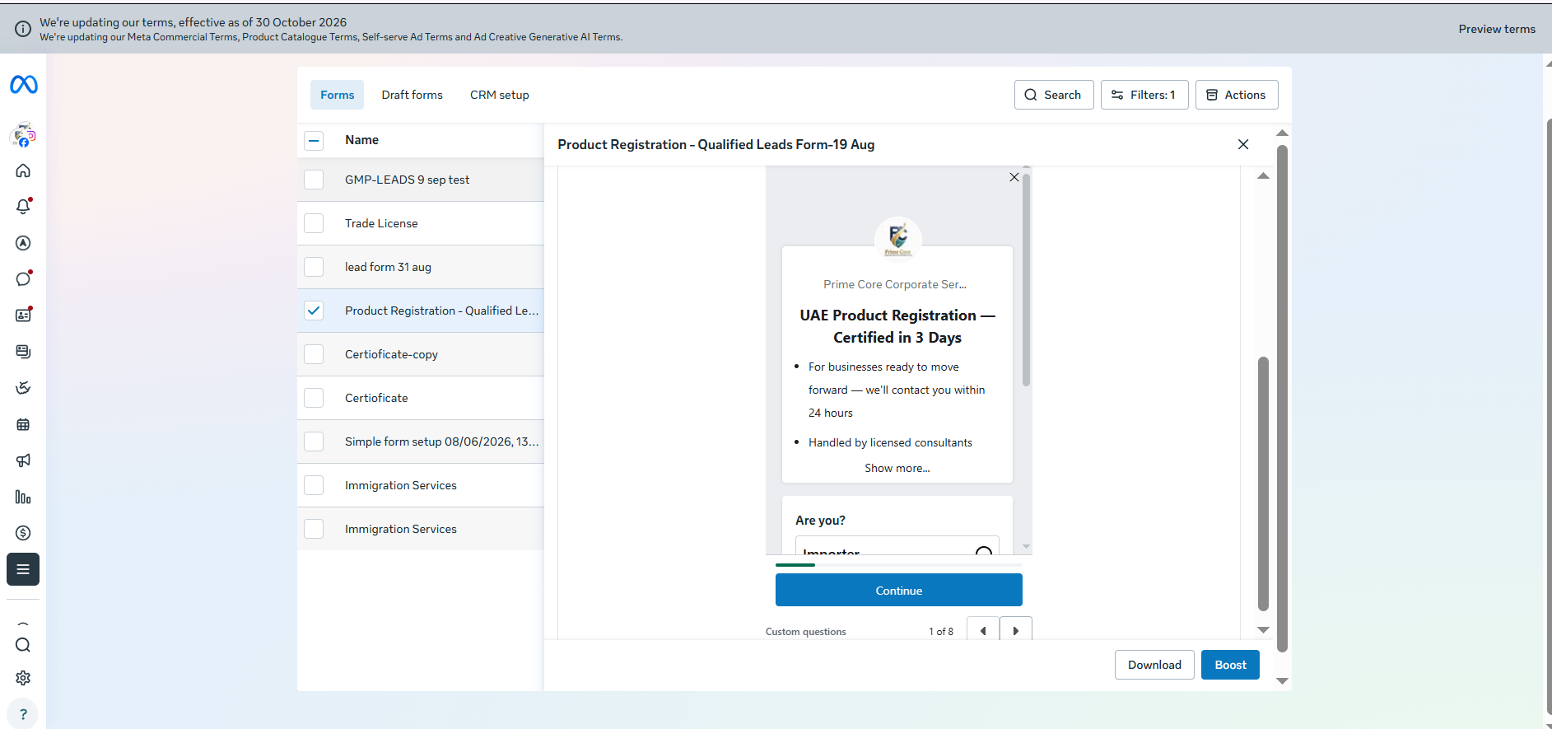Open the stacked posts content icon

pyautogui.click(x=23, y=352)
